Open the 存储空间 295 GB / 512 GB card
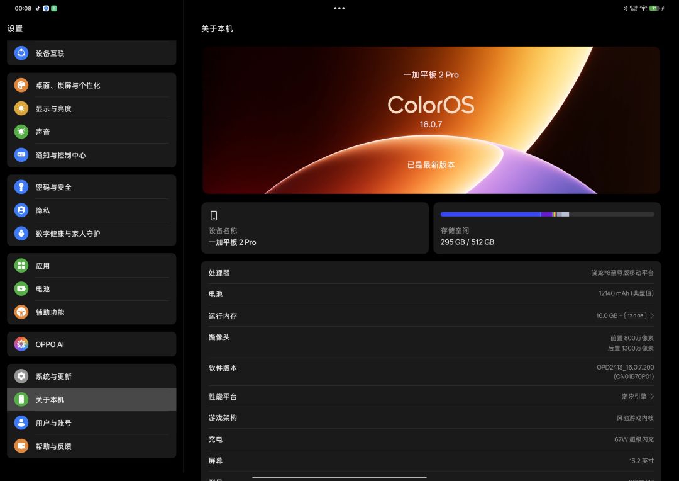 547,228
